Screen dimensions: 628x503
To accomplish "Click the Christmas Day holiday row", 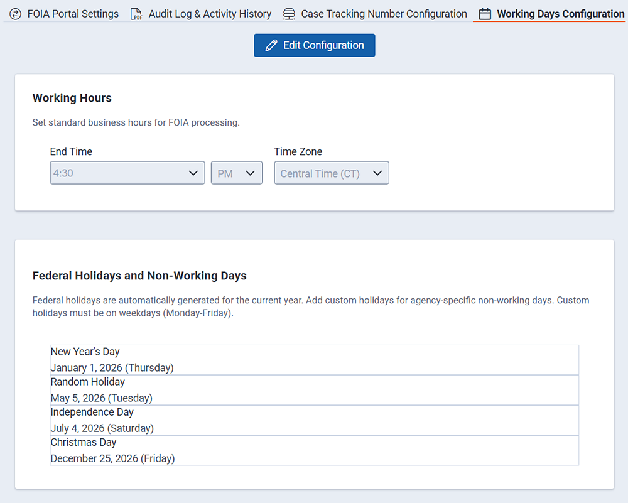I will coord(314,450).
